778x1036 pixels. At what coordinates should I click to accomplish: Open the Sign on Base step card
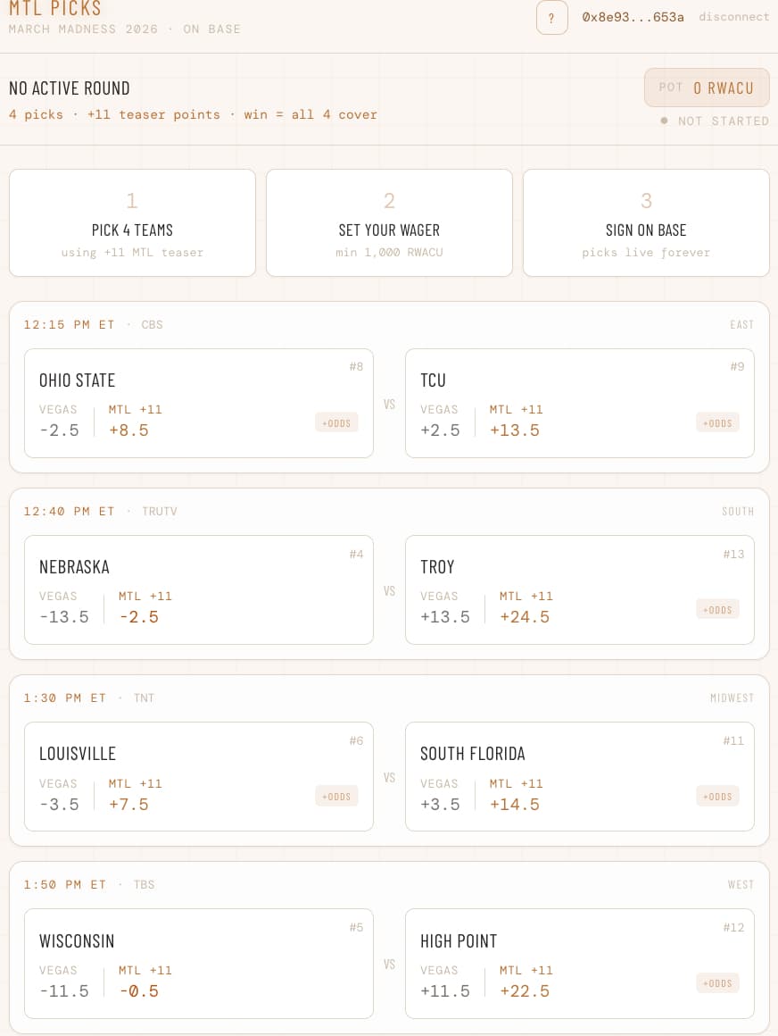(646, 223)
